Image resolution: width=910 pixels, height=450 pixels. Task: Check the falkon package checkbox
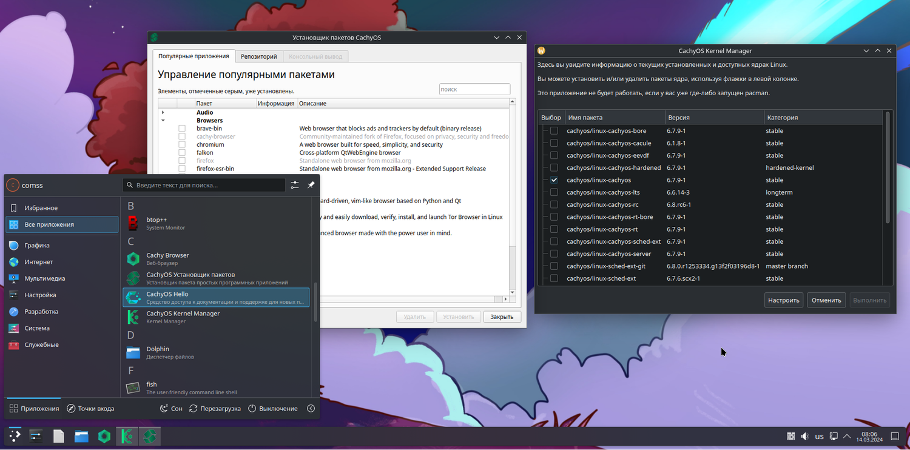pyautogui.click(x=182, y=153)
